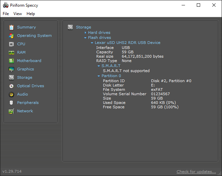The height and width of the screenshot is (176, 222).
Task: Click the Operating System Windows flag icon
Action: pos(11,36)
